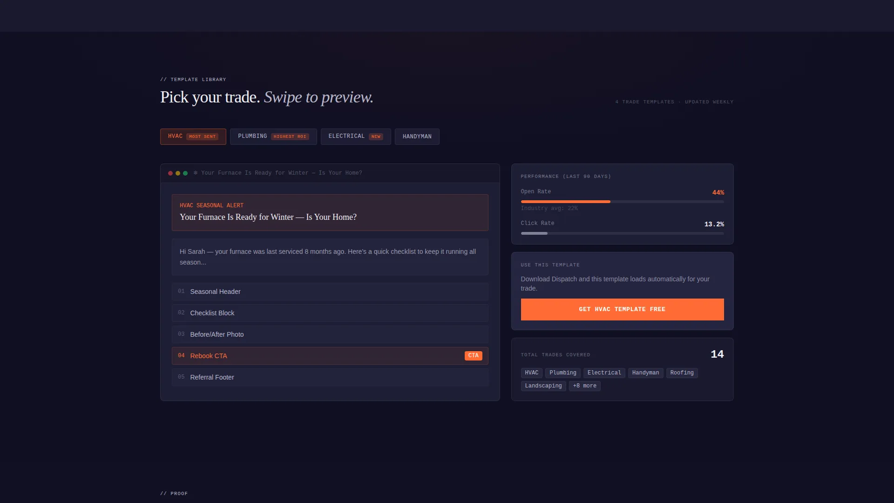
Task: Click the HIGHEST ROI badge on Plumbing tab
Action: 290,136
